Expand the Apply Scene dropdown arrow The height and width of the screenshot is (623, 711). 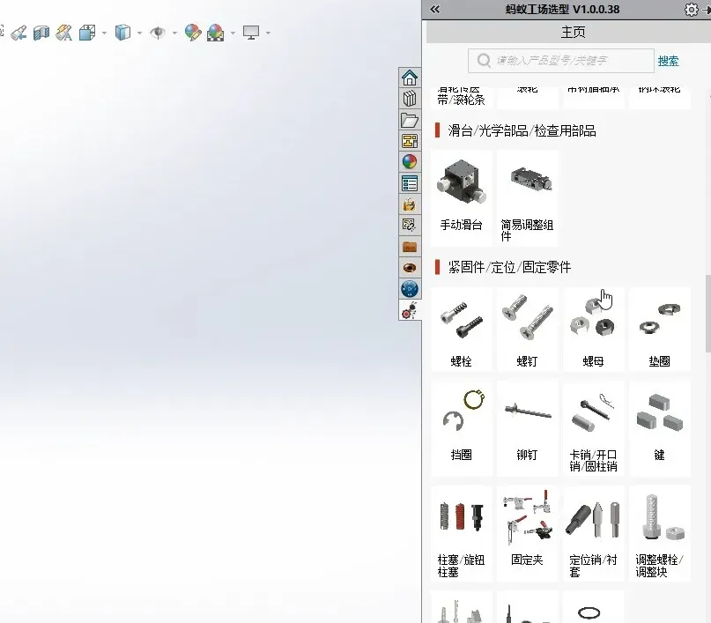click(233, 33)
